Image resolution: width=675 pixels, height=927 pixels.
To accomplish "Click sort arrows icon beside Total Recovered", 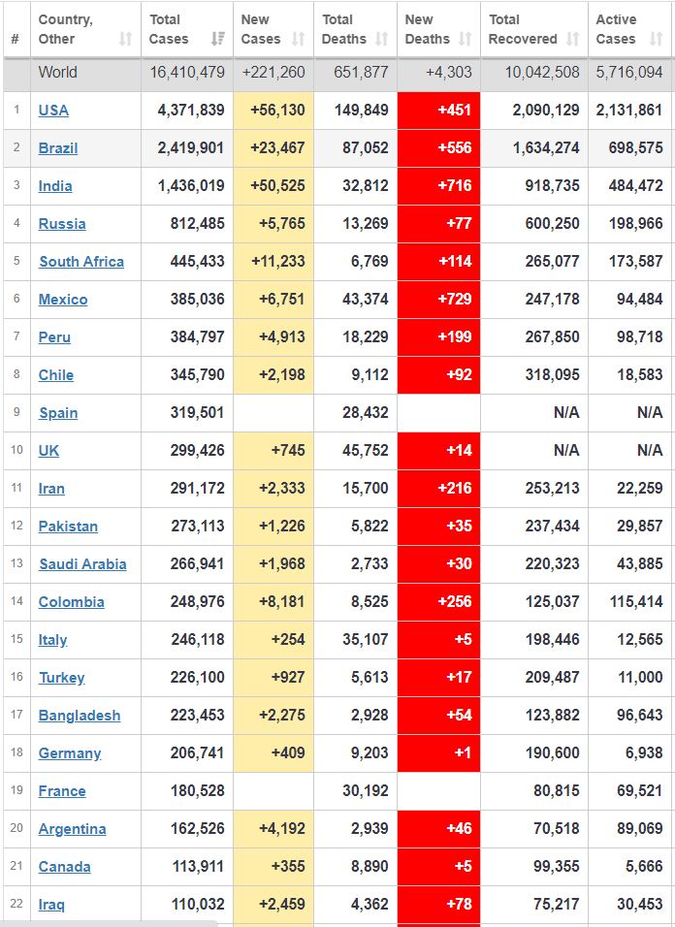I will [x=573, y=39].
